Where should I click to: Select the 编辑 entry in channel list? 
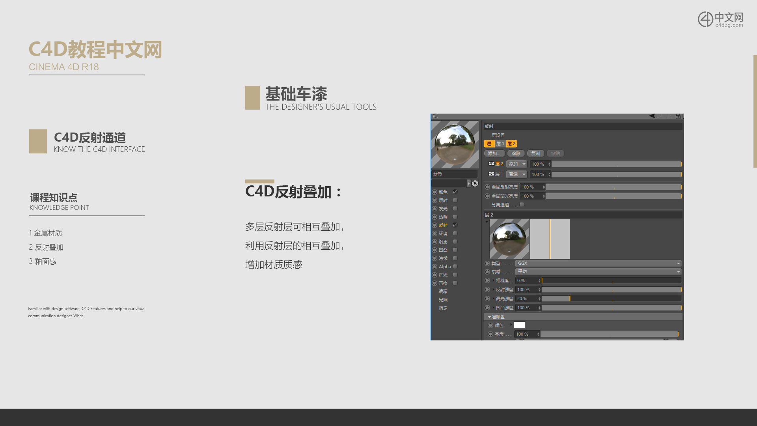click(x=443, y=291)
